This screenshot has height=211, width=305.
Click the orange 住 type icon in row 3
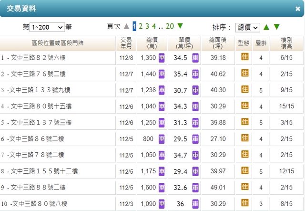[x=245, y=89]
